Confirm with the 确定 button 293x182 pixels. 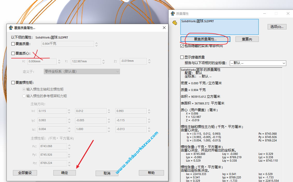[65, 173]
